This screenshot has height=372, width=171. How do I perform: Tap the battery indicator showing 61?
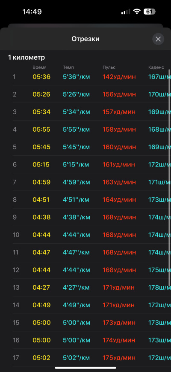[x=150, y=12]
